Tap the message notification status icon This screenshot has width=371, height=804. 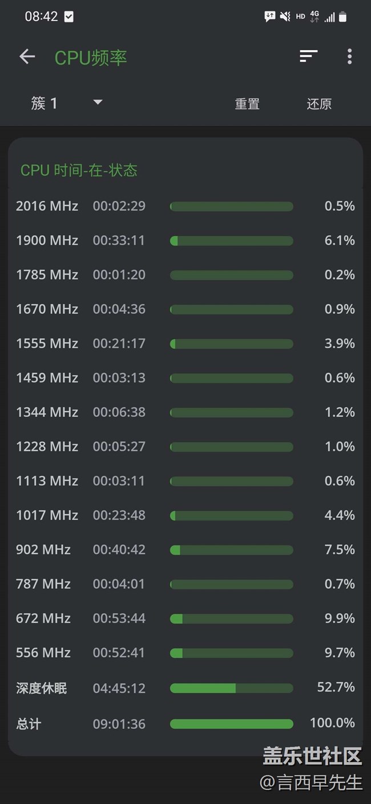pos(269,17)
